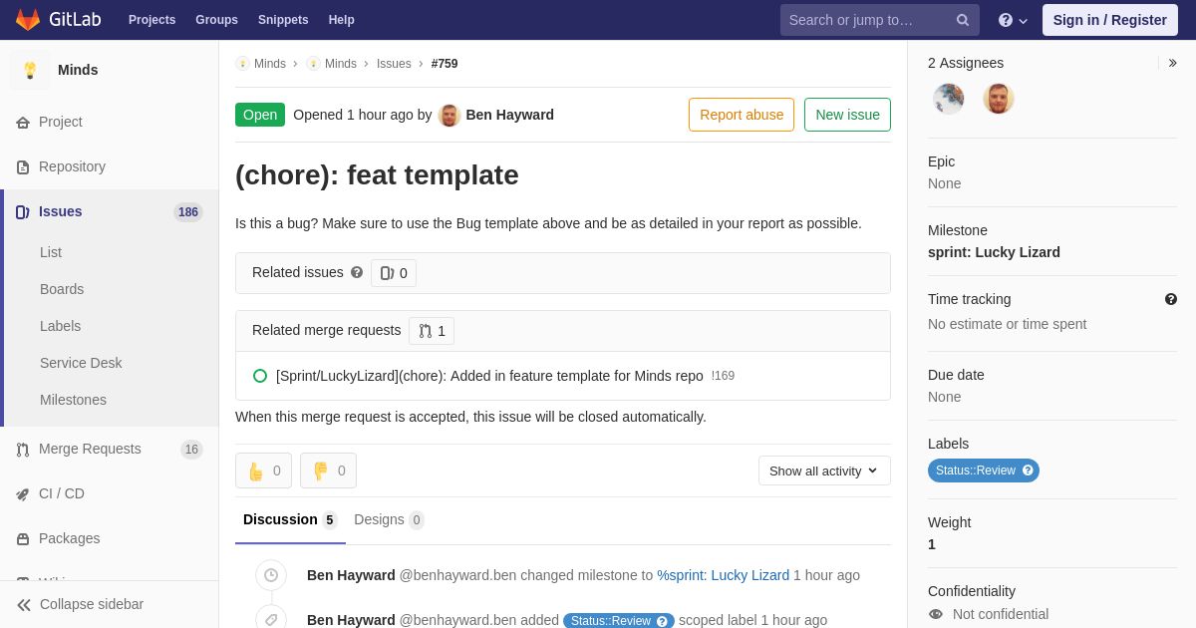Click the Packages icon in sidebar
The image size is (1196, 628).
pos(23,539)
